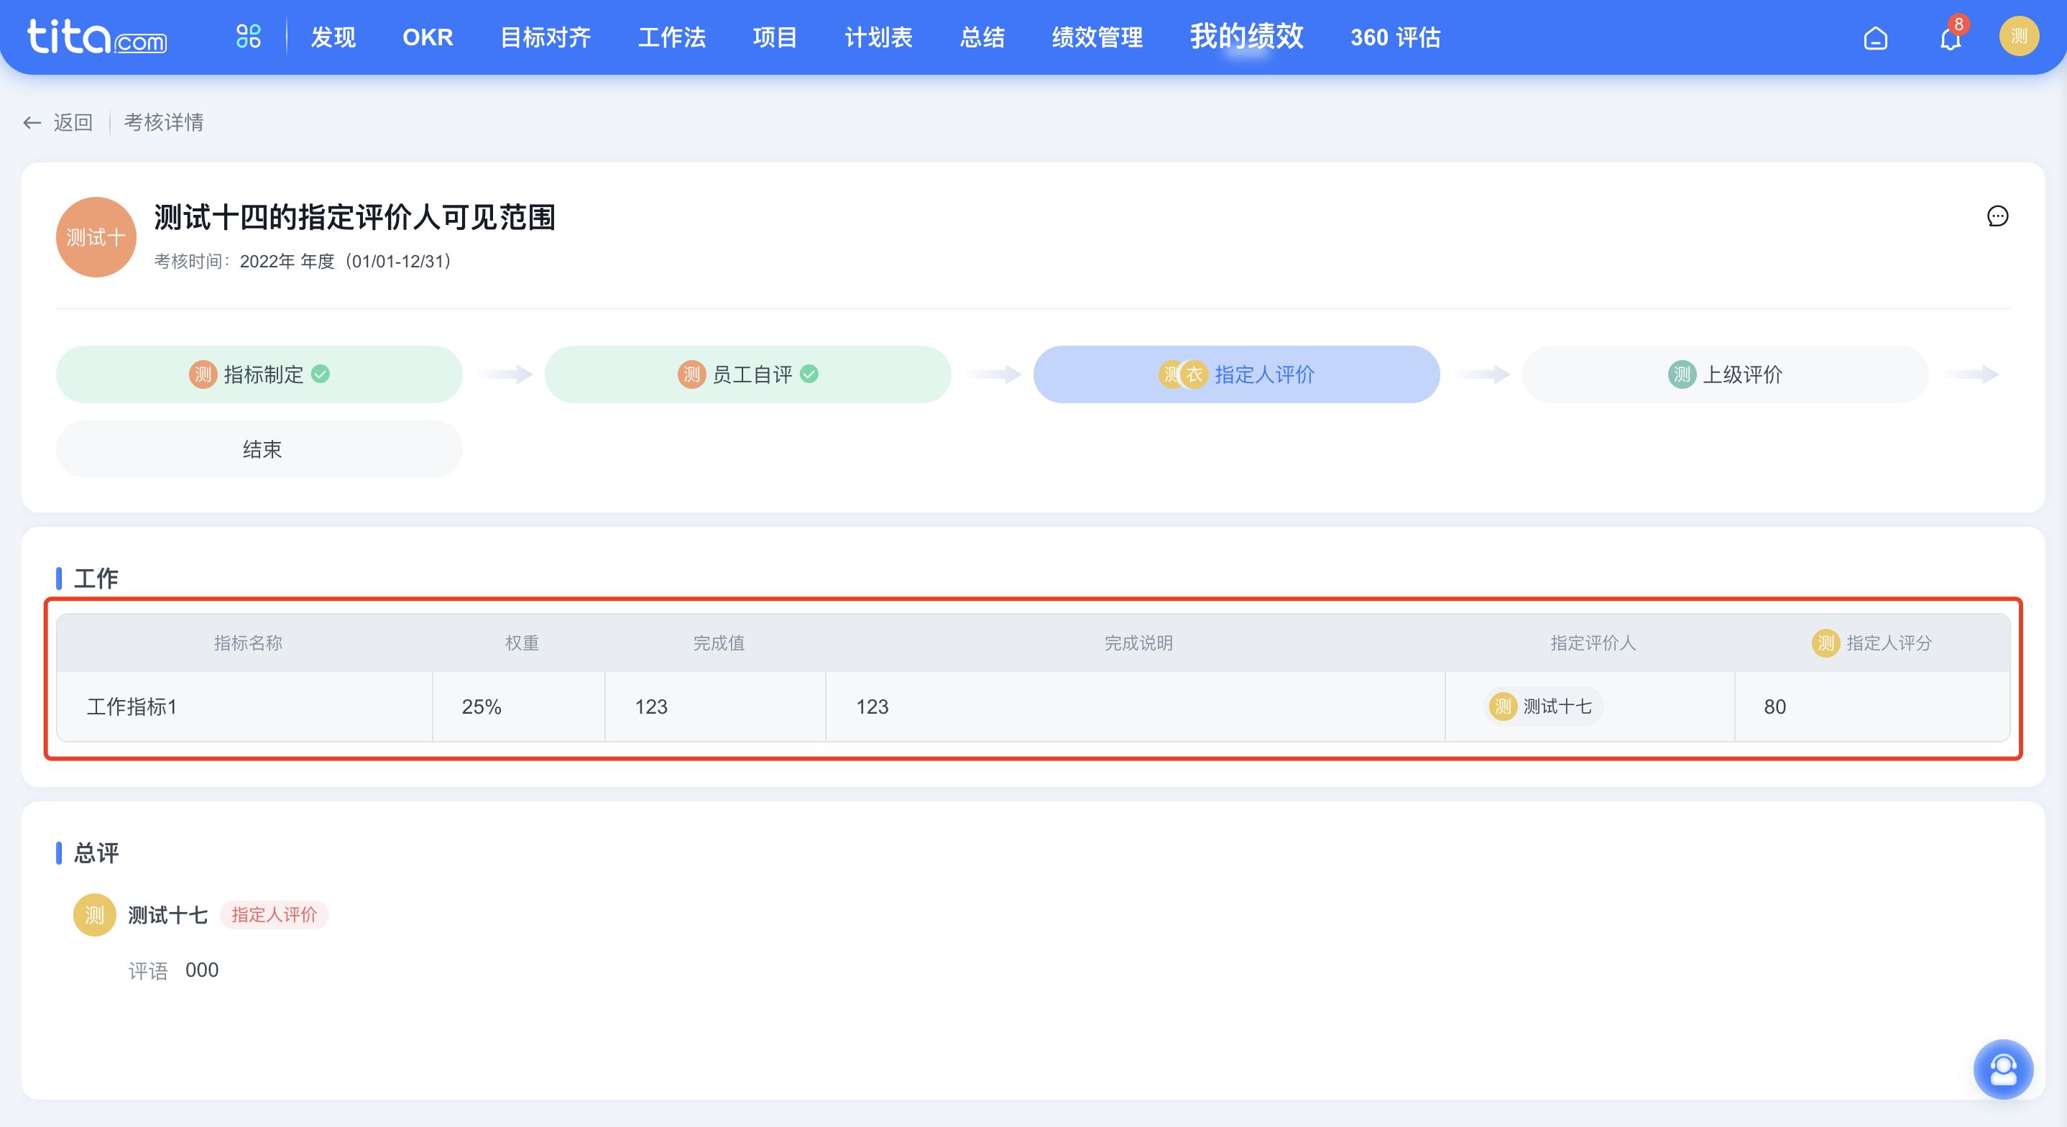
Task: Click the 测试十七 evaluator chip in table
Action: (1542, 707)
